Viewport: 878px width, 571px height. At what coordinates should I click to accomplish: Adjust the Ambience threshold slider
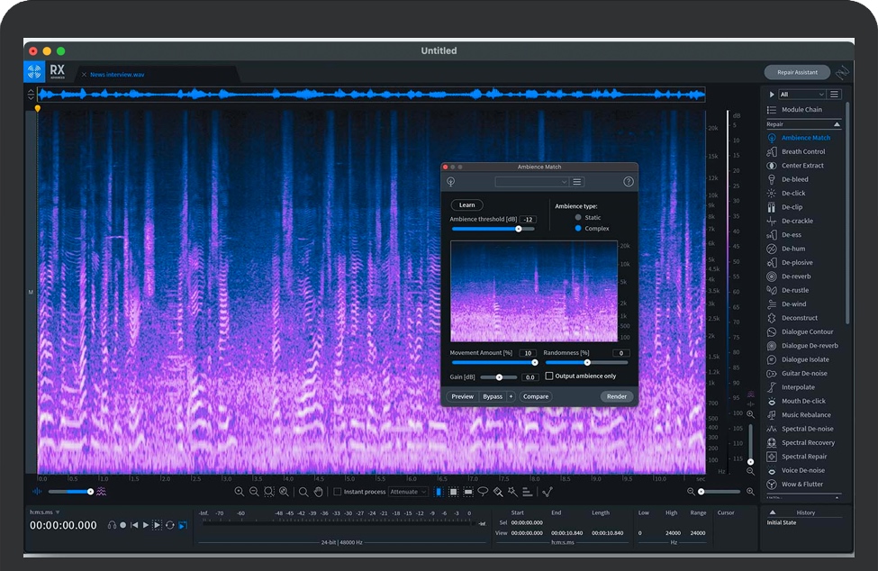519,229
